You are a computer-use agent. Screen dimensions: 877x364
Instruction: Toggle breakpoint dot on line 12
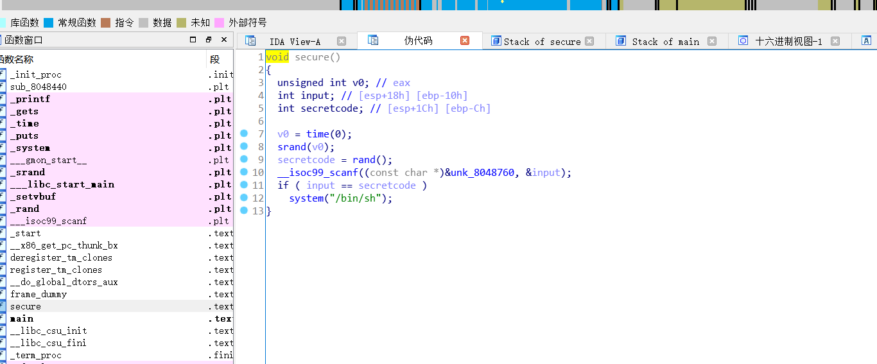click(x=244, y=198)
